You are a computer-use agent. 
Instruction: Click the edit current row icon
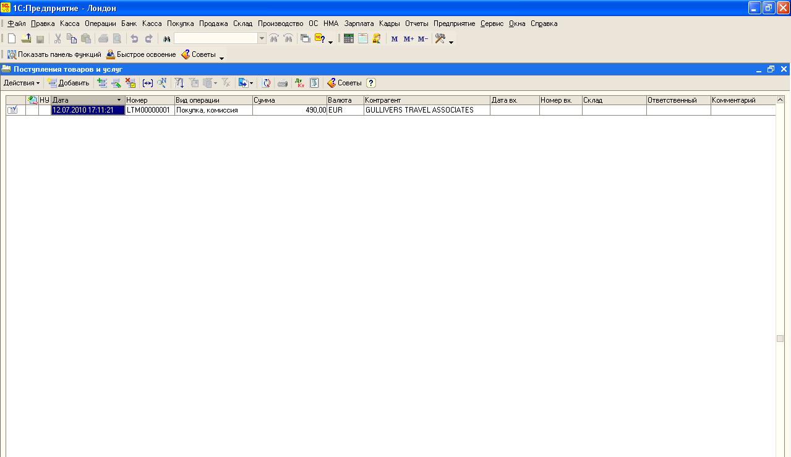[116, 83]
